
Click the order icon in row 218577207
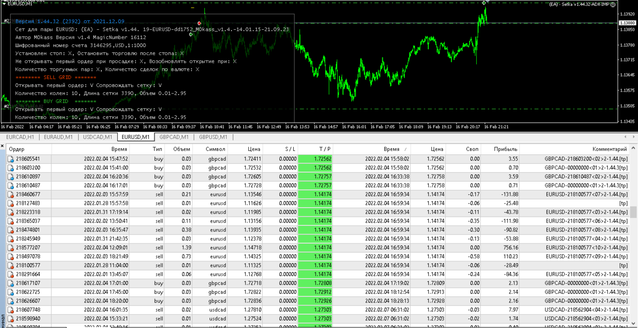pyautogui.click(x=10, y=248)
